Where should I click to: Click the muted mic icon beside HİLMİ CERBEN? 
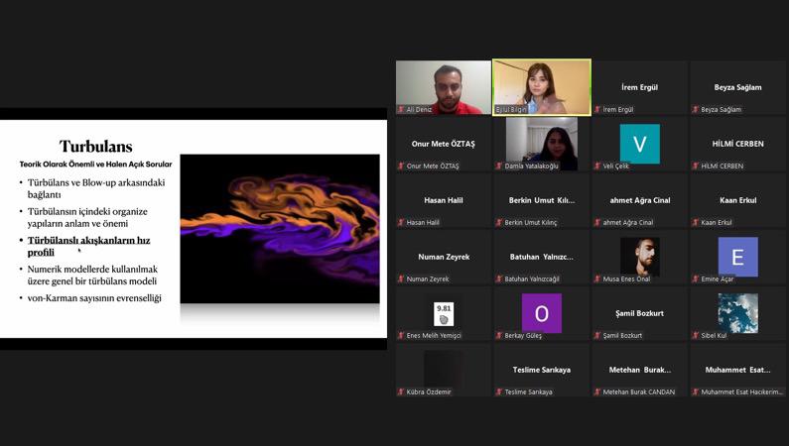pos(697,167)
